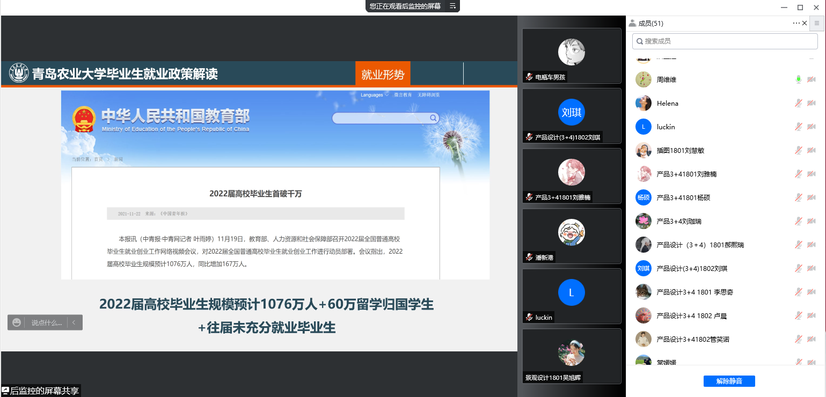
Task: Click the camera-off icon for 插图1801刘慧敏
Action: coord(812,150)
